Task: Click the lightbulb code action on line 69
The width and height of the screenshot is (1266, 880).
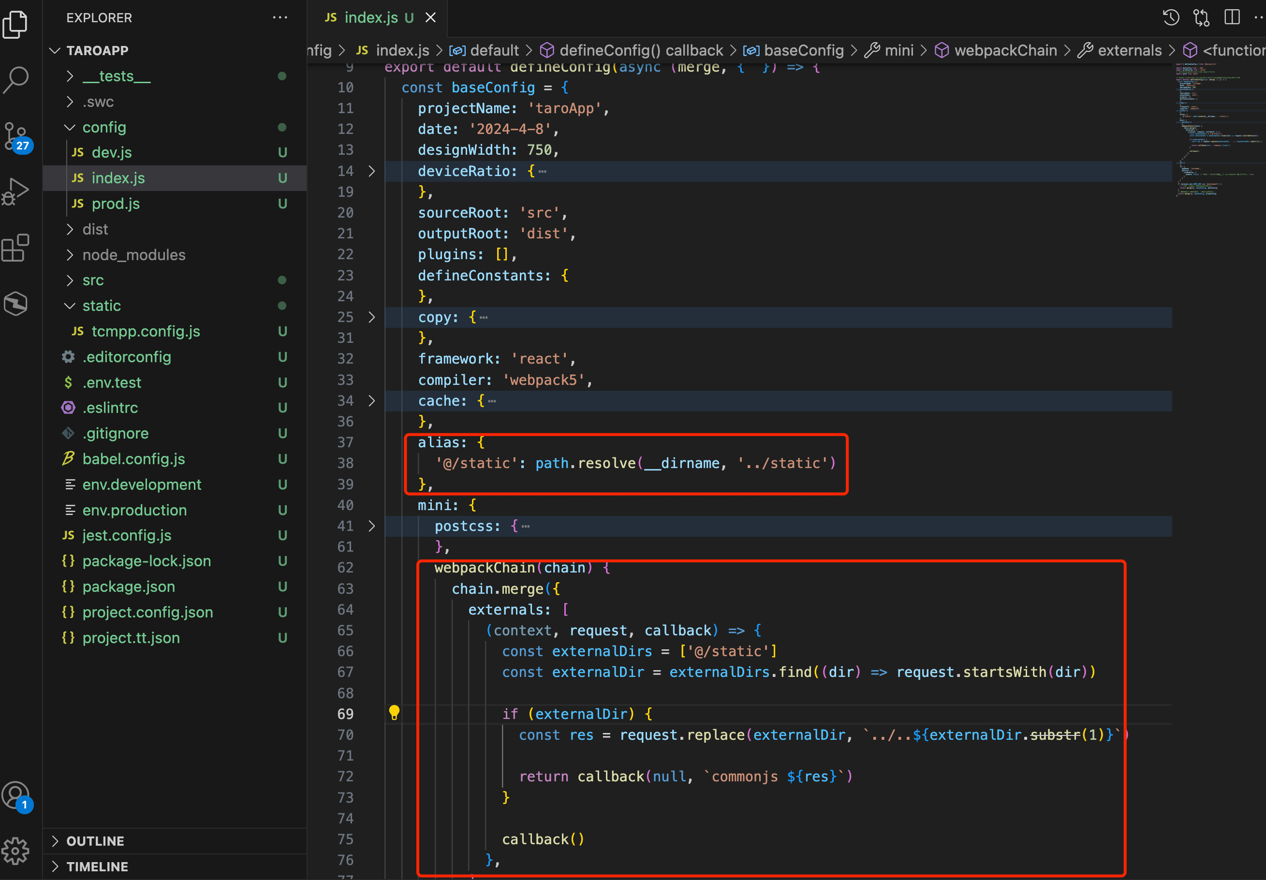Action: (394, 712)
